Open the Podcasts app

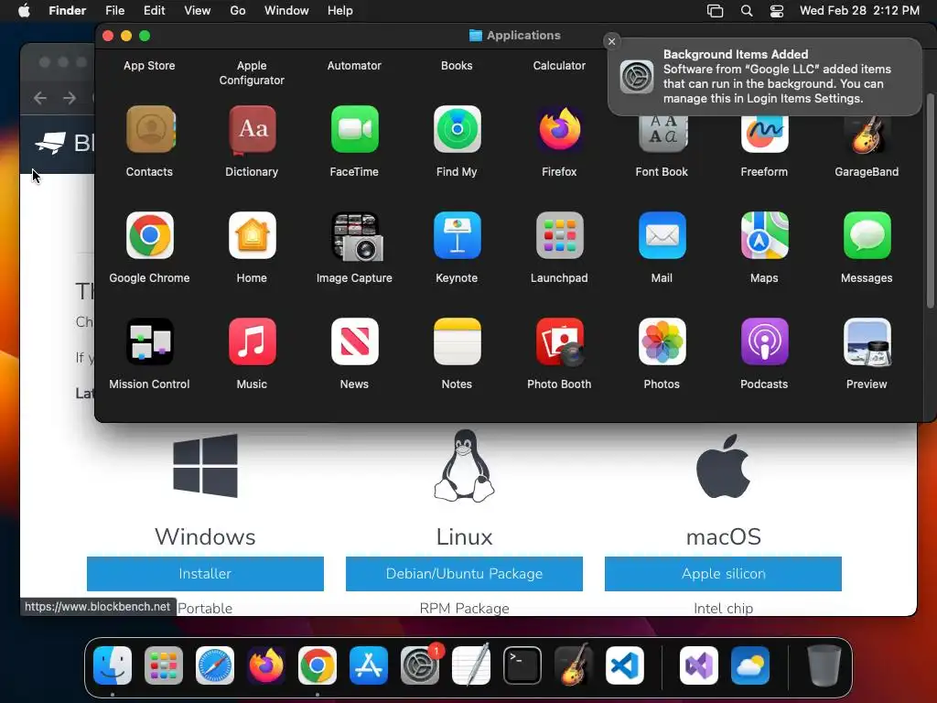click(x=764, y=342)
